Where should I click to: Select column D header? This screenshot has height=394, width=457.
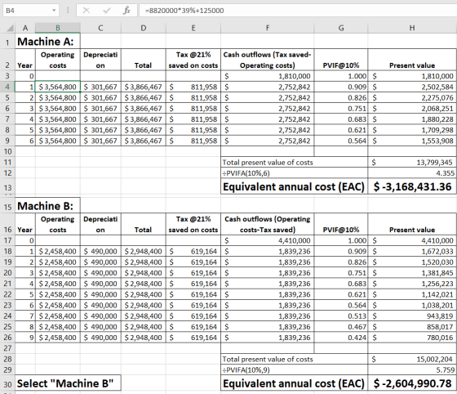(x=144, y=28)
